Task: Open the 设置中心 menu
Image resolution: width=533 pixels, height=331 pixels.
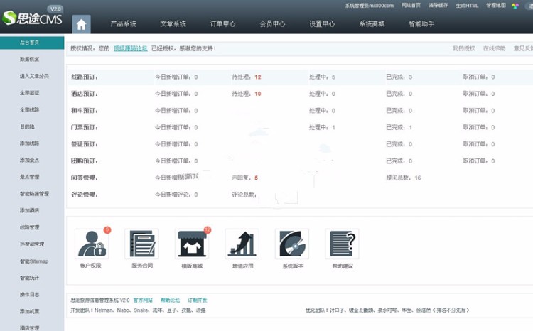Action: click(322, 23)
